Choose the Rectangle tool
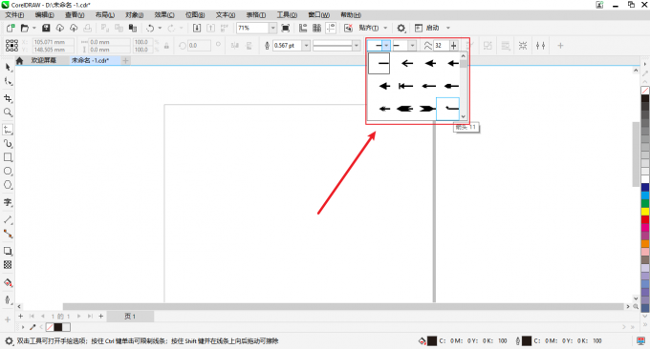This screenshot has height=349, width=650. (8, 157)
